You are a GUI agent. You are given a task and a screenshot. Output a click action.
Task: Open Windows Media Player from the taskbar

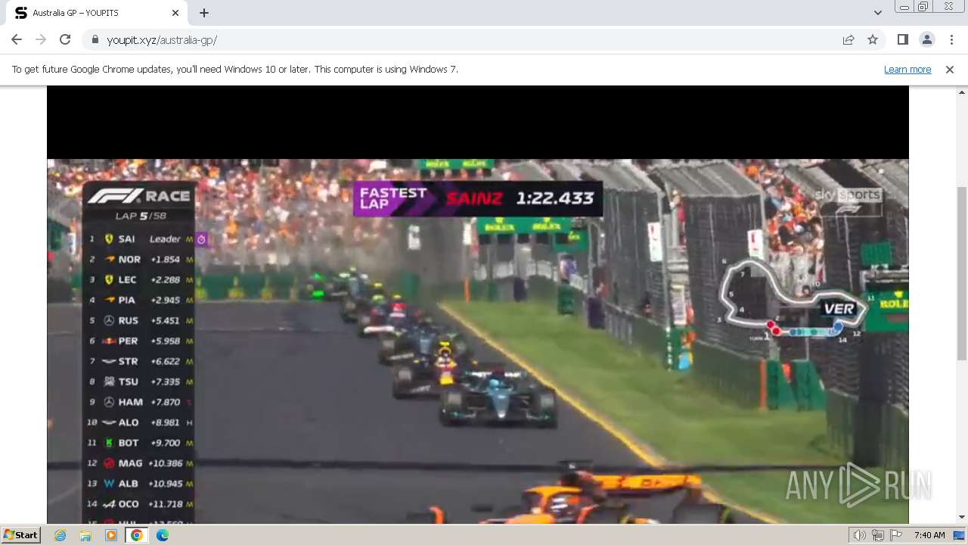(x=111, y=535)
